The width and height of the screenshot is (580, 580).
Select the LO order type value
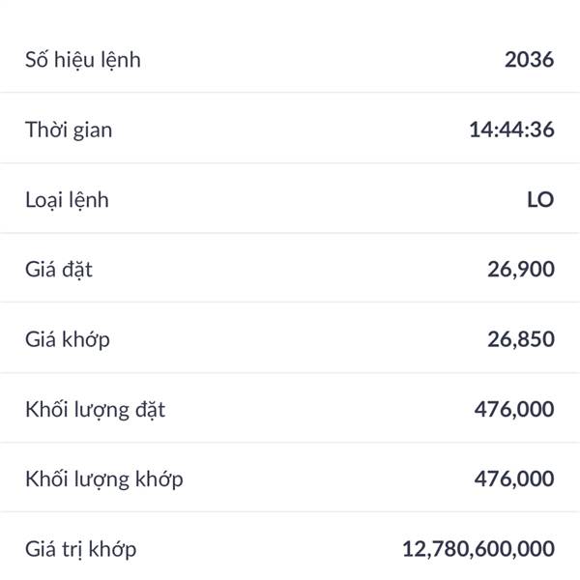(540, 200)
